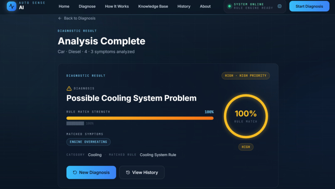The width and height of the screenshot is (335, 189).
Task: Click the ENGINE OVERHEATING symptom chip
Action: pos(89,142)
